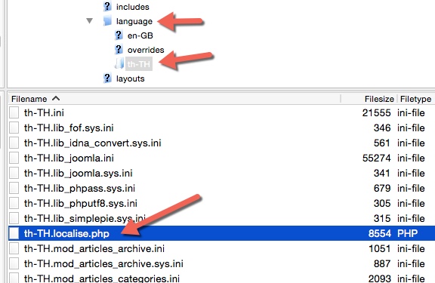The width and height of the screenshot is (435, 283).
Task: Select the file th-TH.lib_simplepie.sys.ini
Action: point(85,218)
